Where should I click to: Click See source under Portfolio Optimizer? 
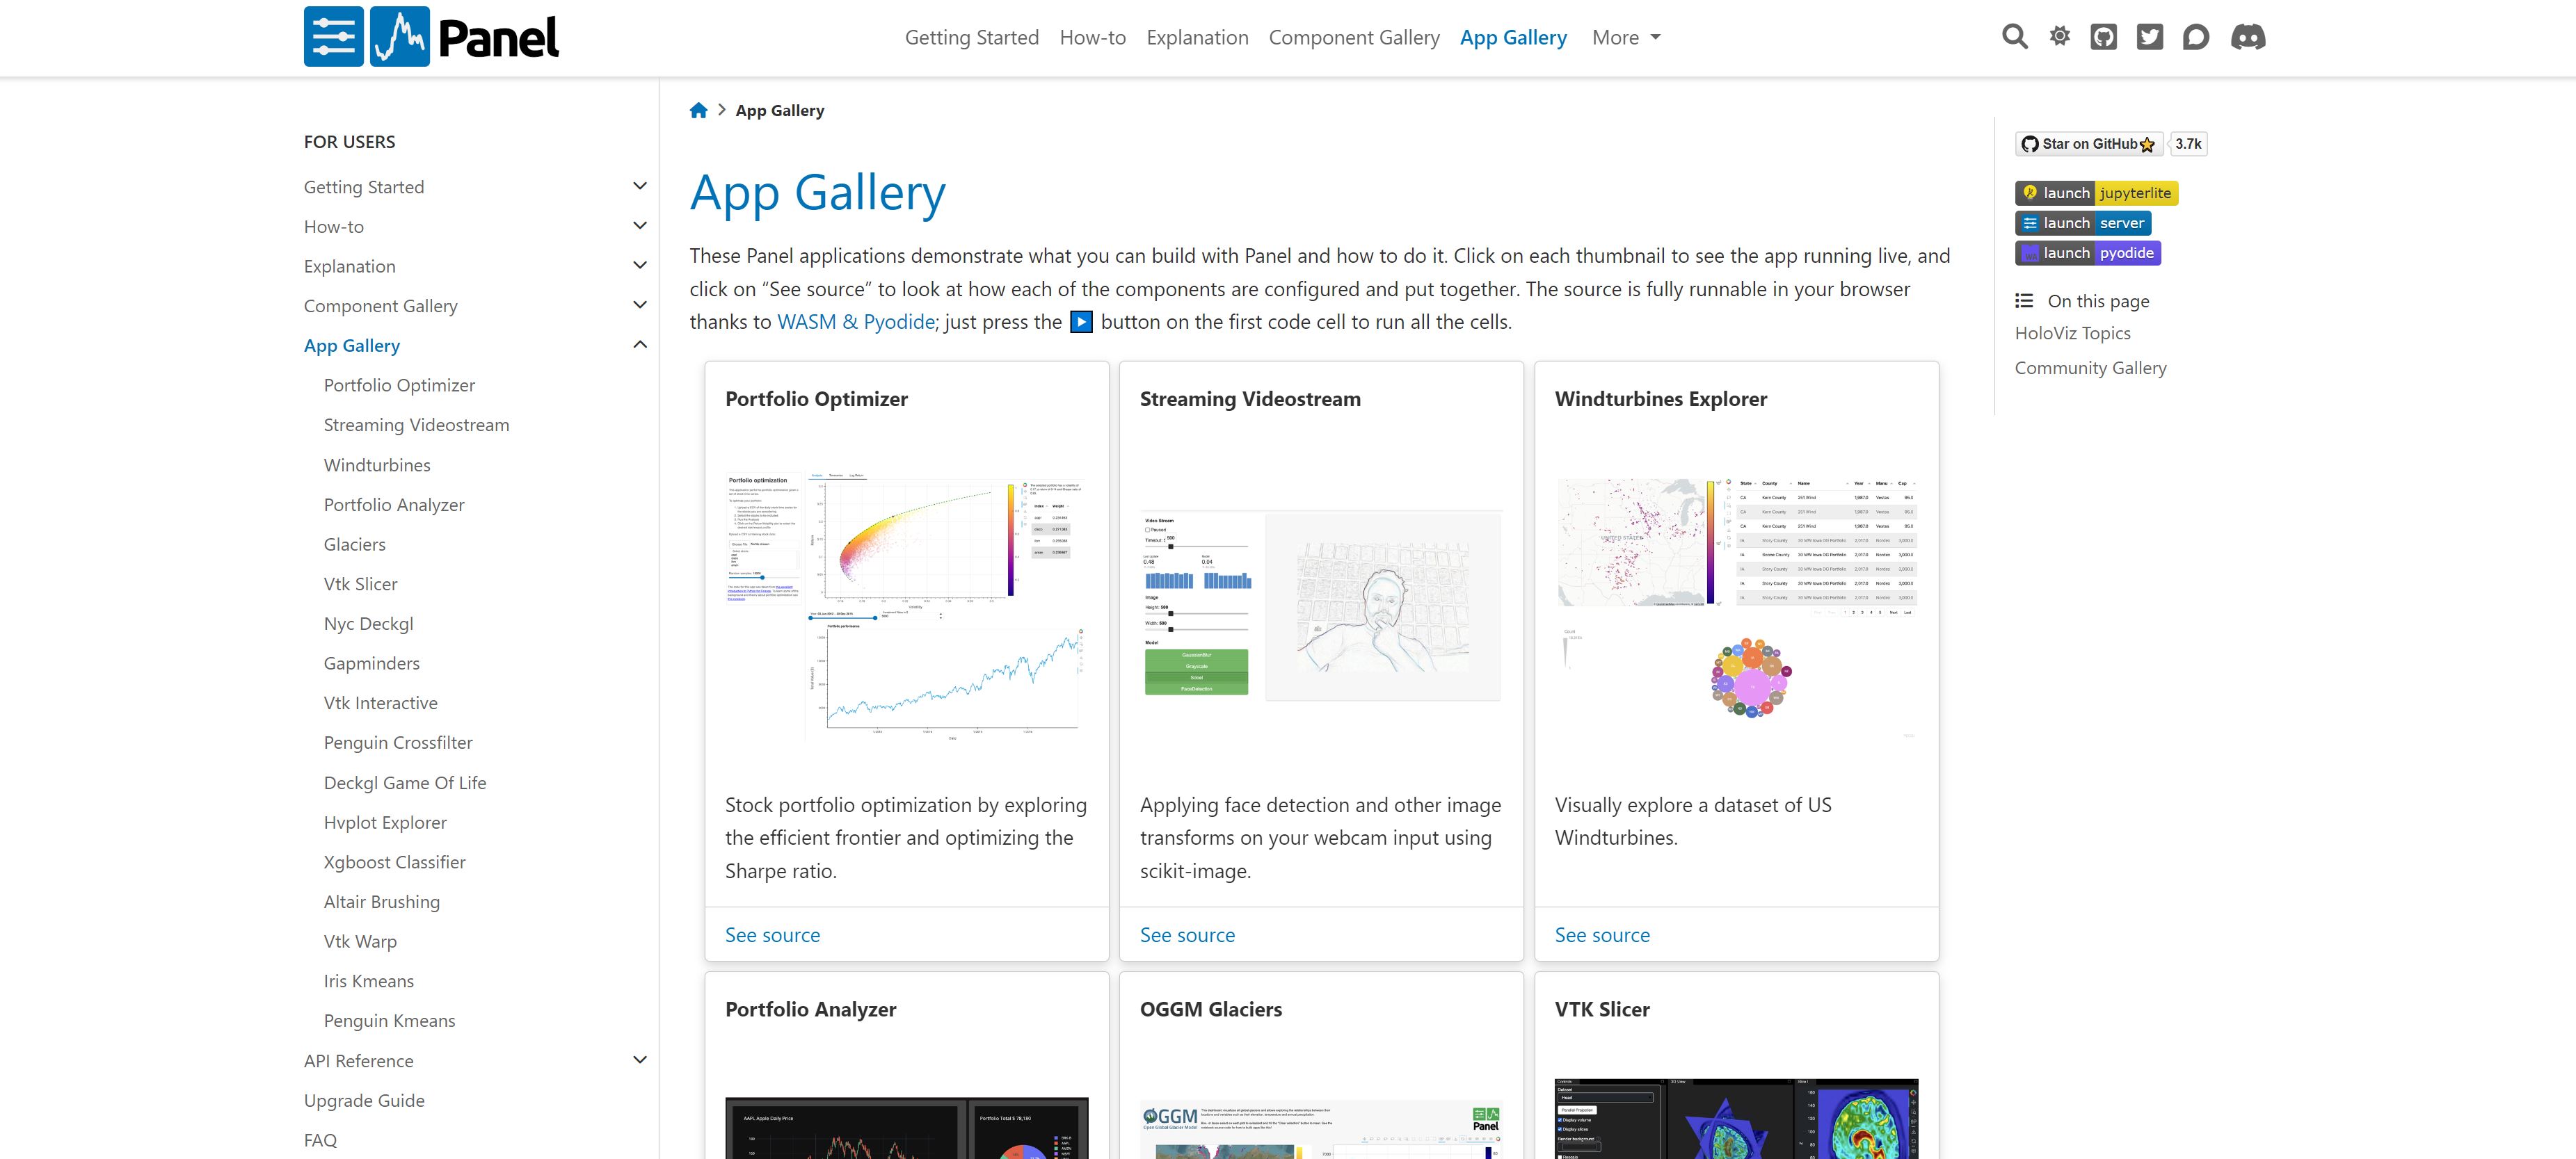(772, 935)
